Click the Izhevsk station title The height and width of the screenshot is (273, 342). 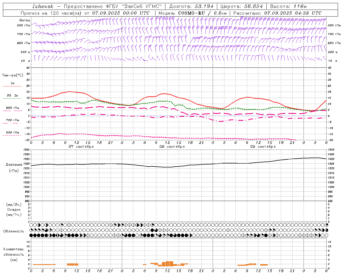[x=43, y=6]
